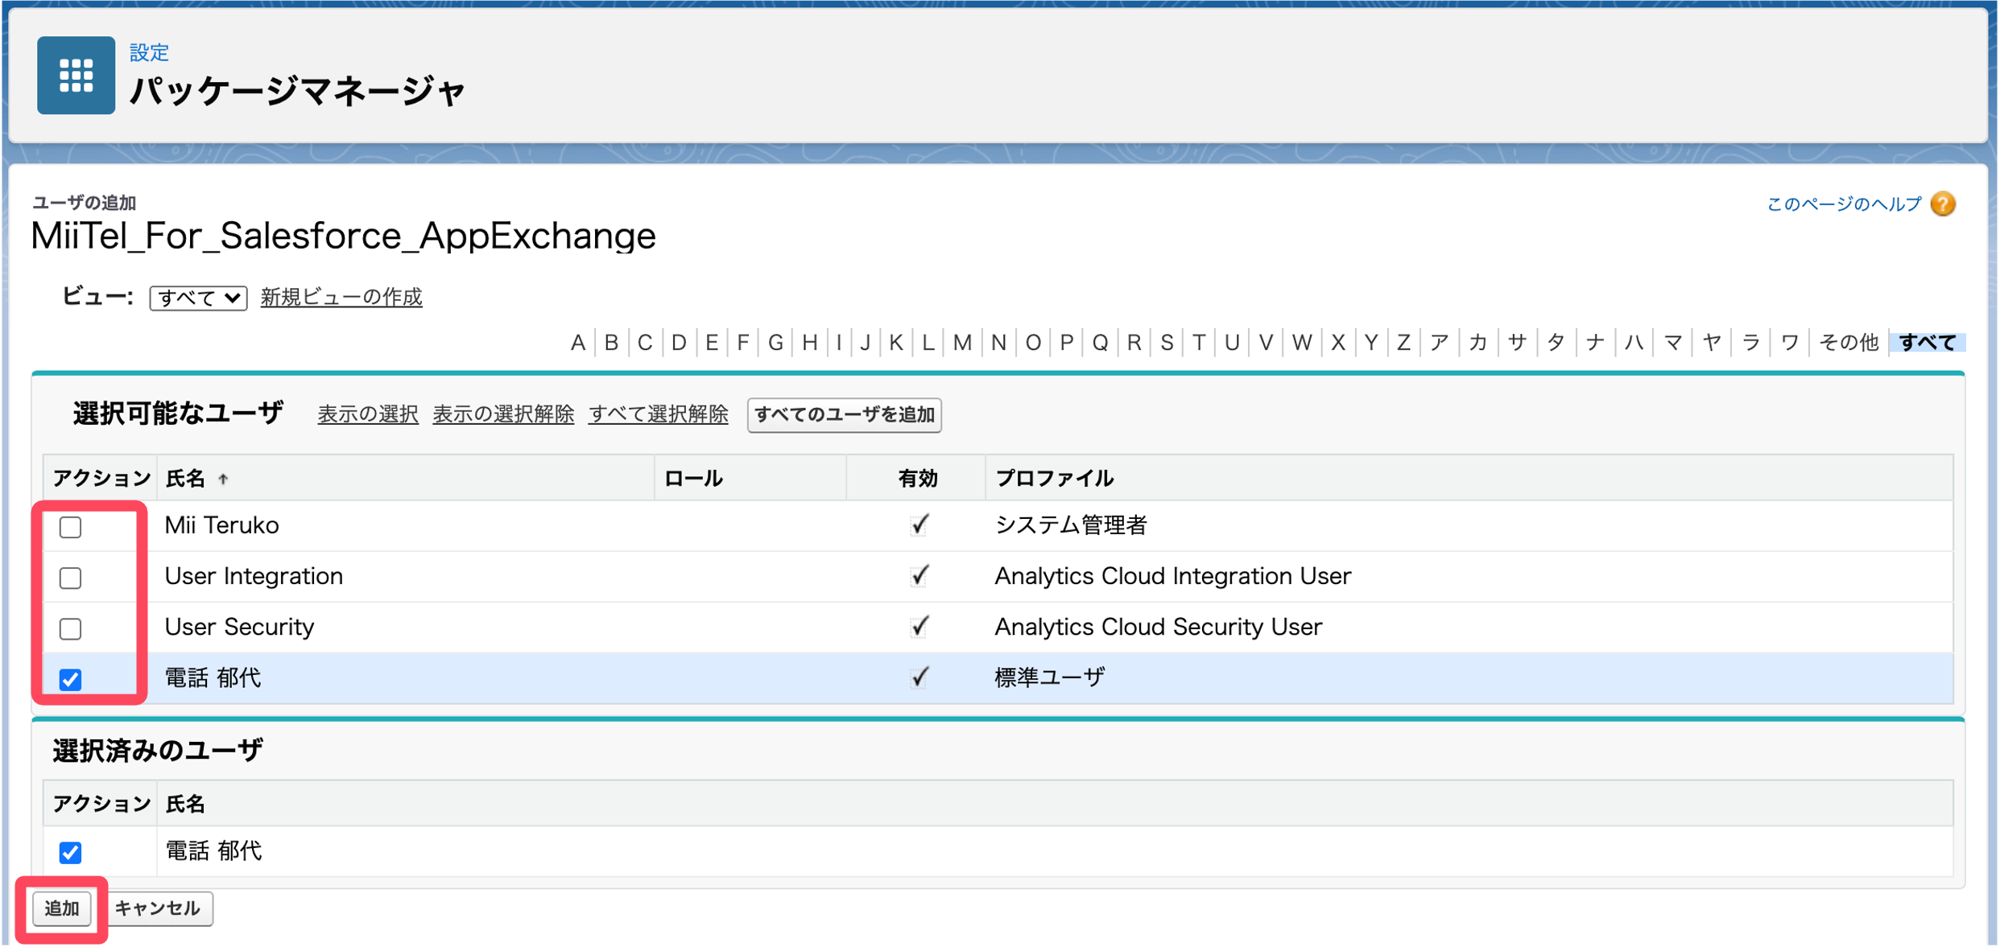
Task: Click the User Integration name cell
Action: (254, 577)
